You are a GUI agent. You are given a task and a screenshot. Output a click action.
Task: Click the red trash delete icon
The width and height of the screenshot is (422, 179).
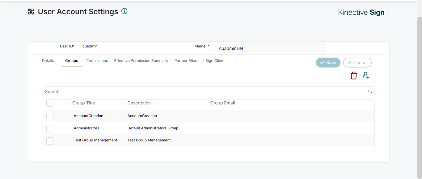354,75
